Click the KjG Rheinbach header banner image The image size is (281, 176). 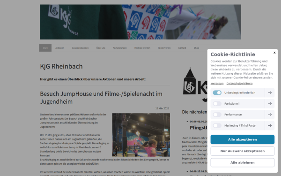pos(140,22)
